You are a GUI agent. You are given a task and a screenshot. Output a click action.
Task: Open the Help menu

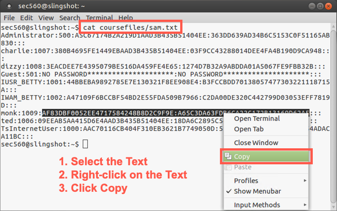pos(125,18)
